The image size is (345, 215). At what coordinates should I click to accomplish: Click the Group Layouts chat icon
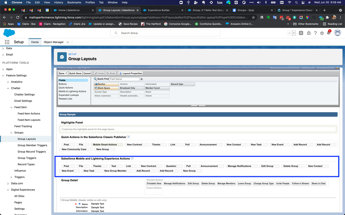coord(62,57)
